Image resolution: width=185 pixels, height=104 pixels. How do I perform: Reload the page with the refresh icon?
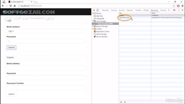tap(11, 6)
